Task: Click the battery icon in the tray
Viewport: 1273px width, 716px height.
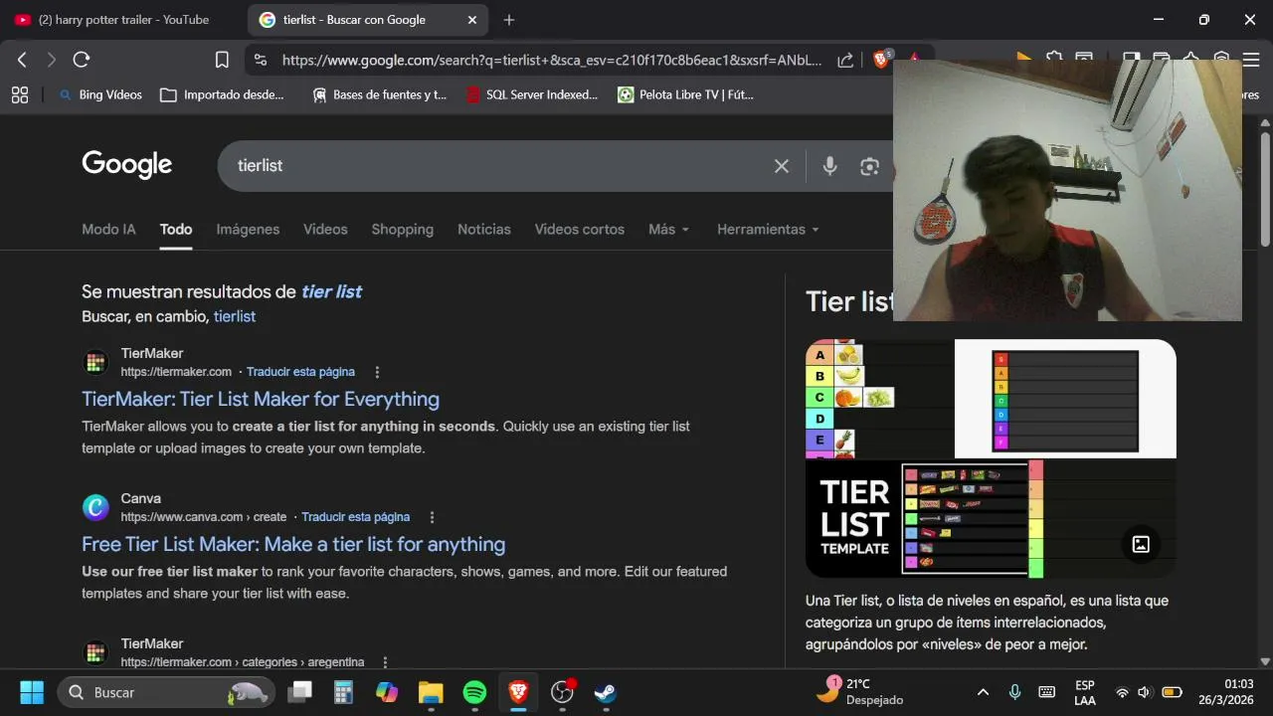Action: click(1172, 692)
